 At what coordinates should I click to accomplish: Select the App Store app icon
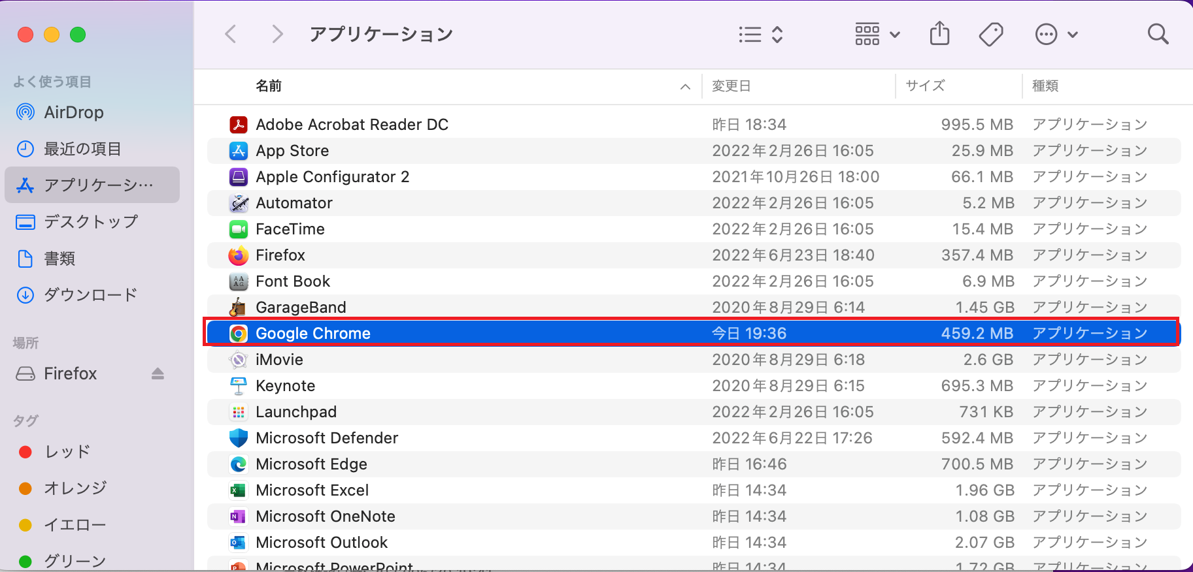pos(239,151)
